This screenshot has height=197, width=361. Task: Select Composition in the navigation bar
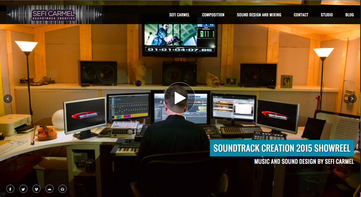(x=213, y=15)
